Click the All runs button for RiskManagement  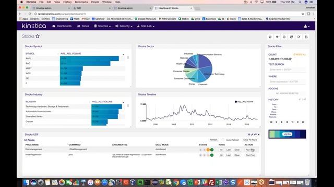(221, 150)
